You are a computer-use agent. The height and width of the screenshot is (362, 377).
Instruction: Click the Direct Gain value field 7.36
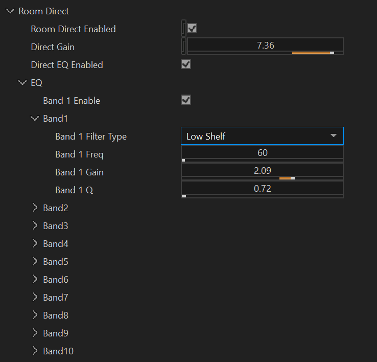coord(265,45)
